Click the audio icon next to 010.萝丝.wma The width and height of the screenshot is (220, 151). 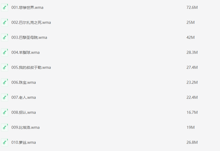click(x=5, y=142)
